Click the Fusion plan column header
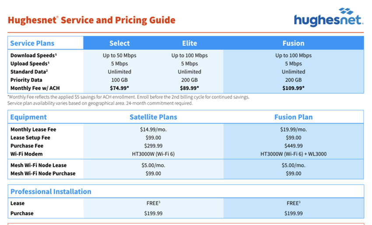This screenshot has width=372, height=225. [x=293, y=43]
